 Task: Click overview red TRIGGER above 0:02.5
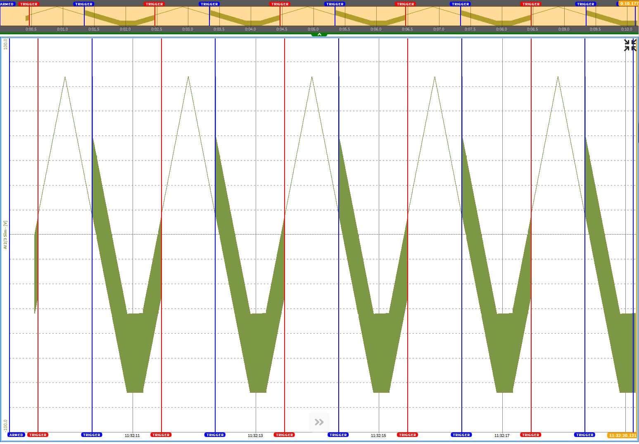point(154,4)
